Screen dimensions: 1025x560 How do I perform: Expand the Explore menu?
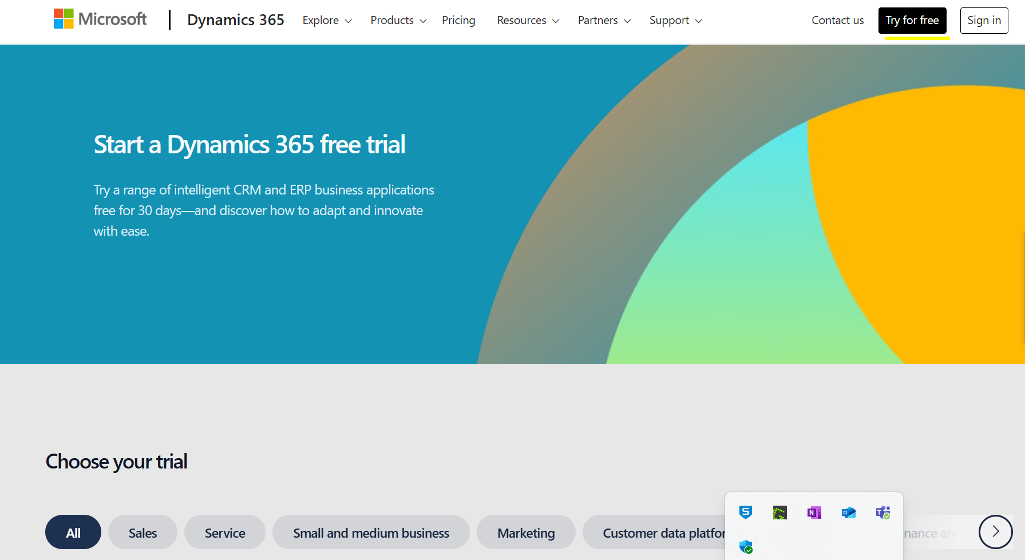(x=327, y=21)
